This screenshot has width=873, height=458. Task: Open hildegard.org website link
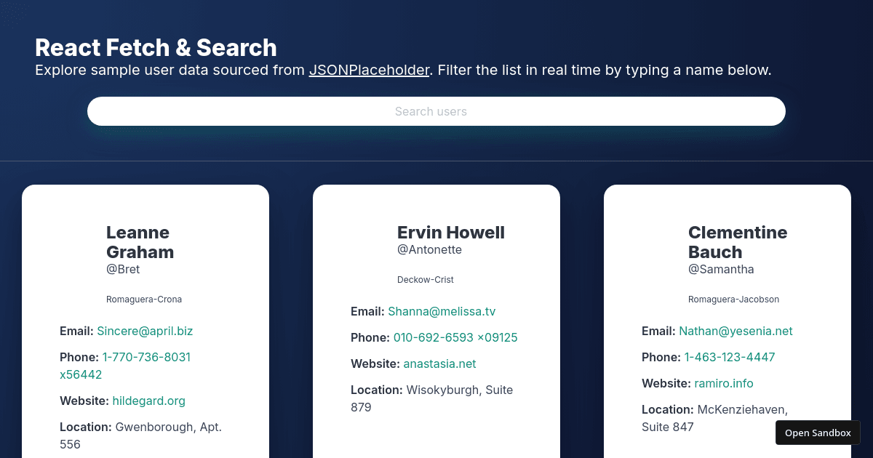pyautogui.click(x=149, y=401)
